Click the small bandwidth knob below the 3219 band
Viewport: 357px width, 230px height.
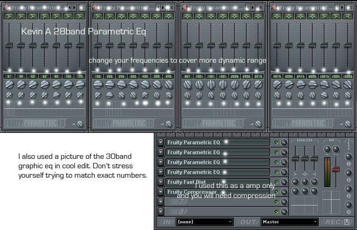tap(258, 95)
